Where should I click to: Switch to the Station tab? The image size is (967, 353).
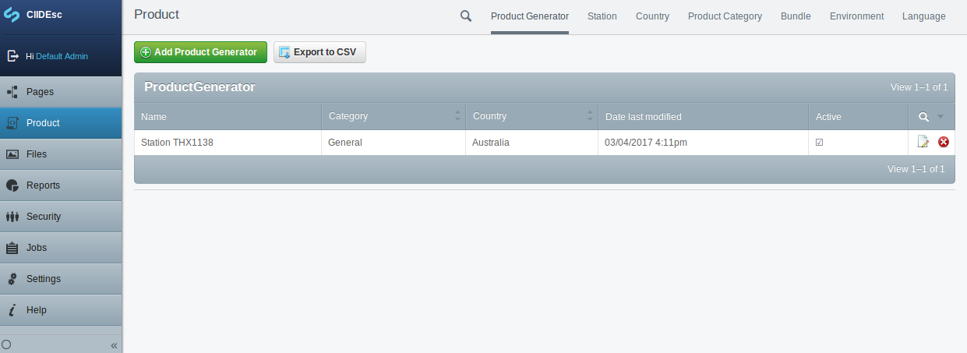602,16
